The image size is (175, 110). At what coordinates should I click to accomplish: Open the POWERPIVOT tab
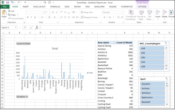(127, 7)
